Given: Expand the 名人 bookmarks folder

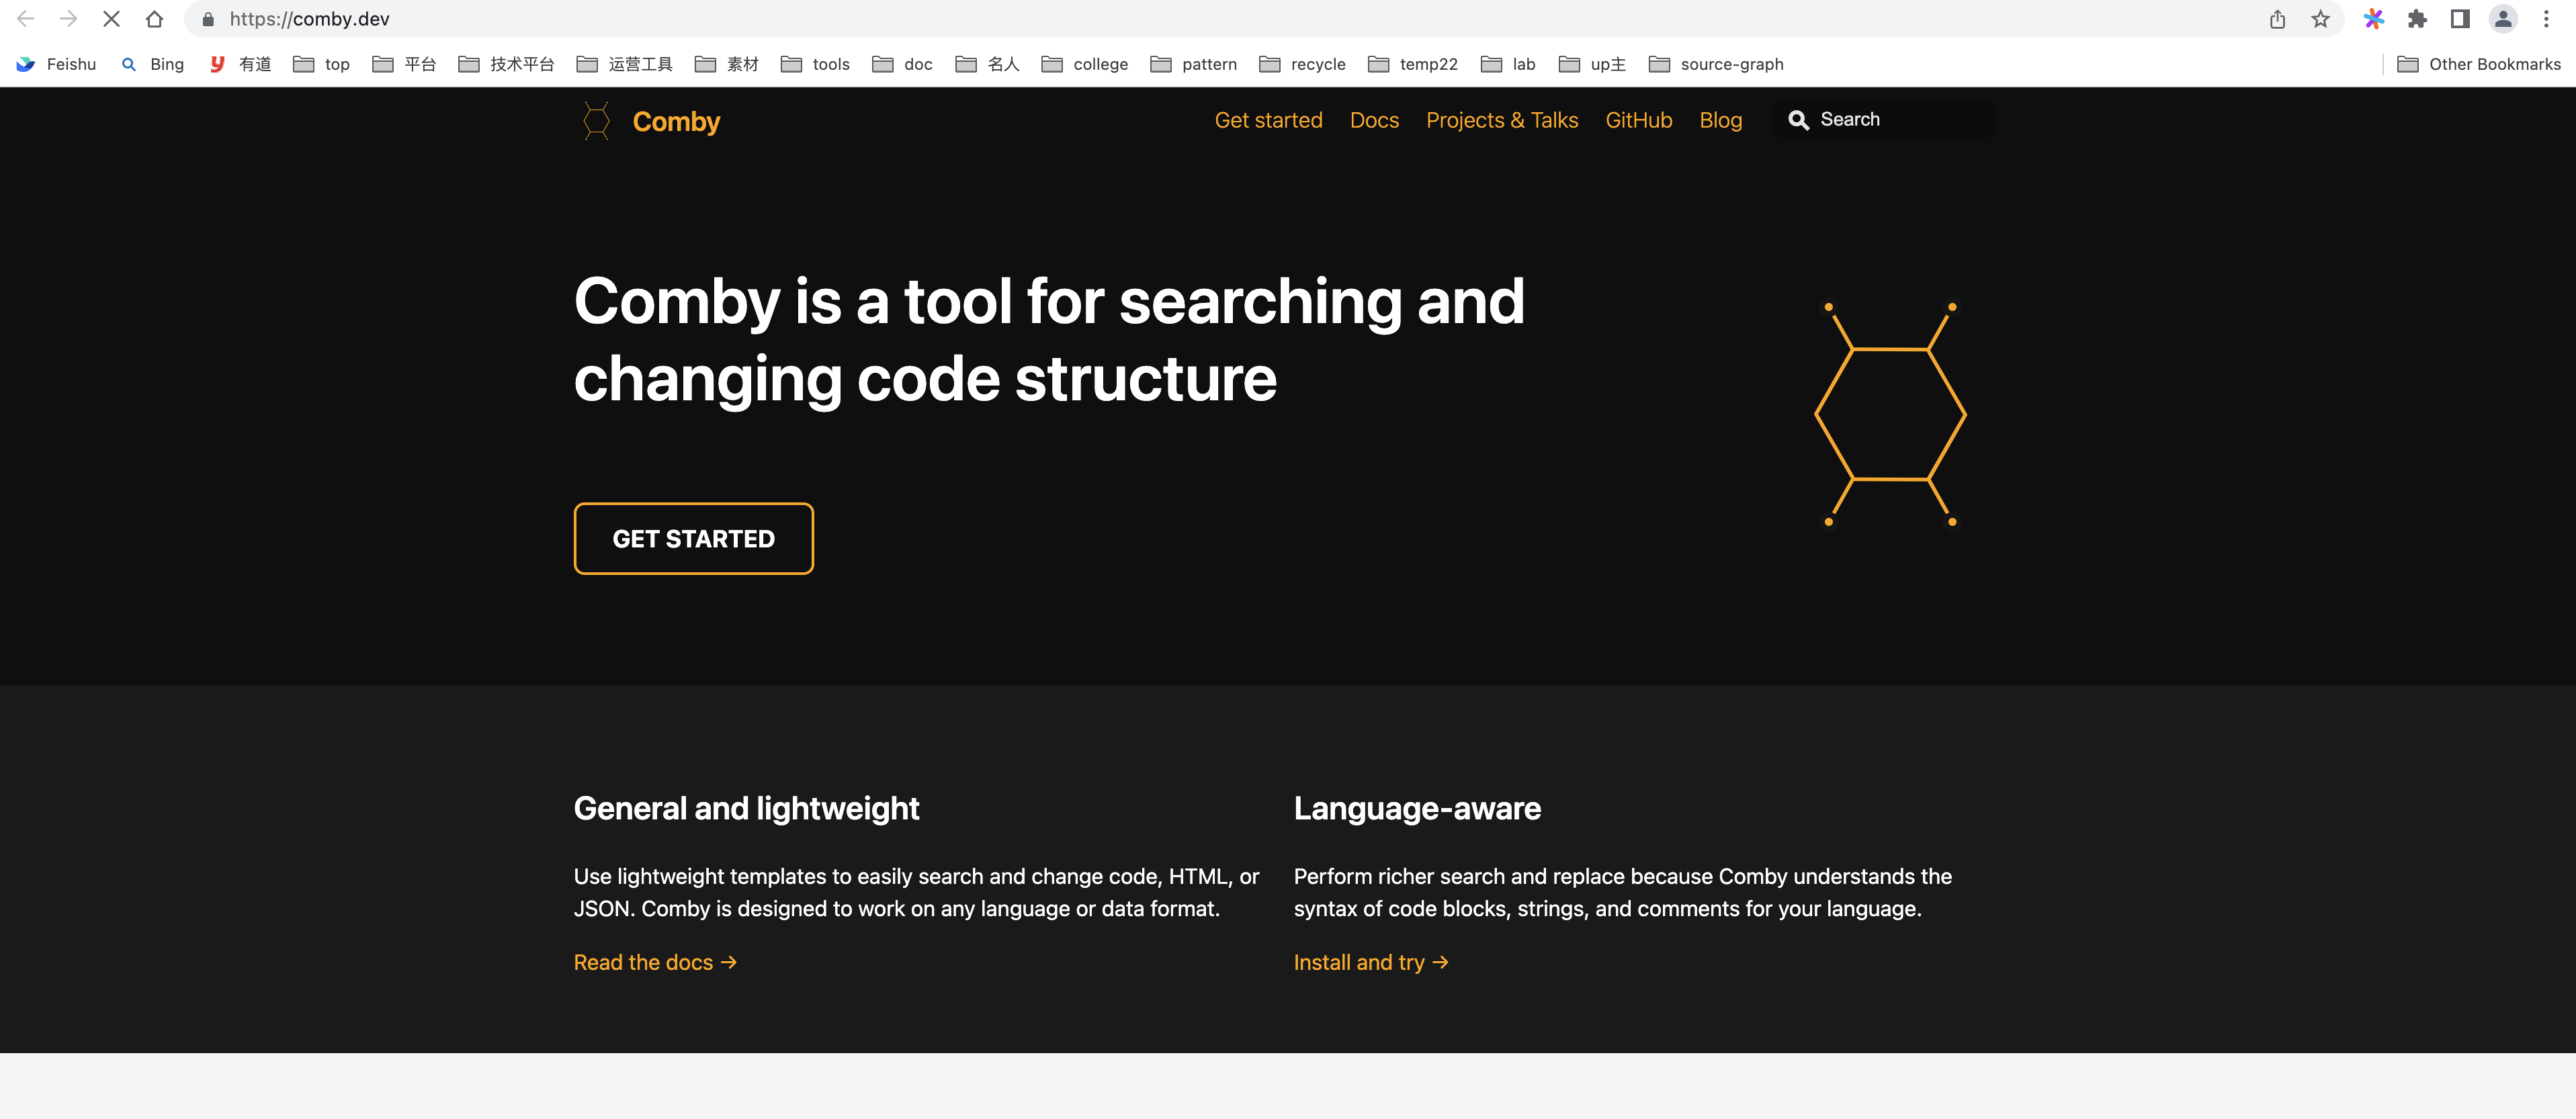Looking at the screenshot, I should tap(987, 64).
